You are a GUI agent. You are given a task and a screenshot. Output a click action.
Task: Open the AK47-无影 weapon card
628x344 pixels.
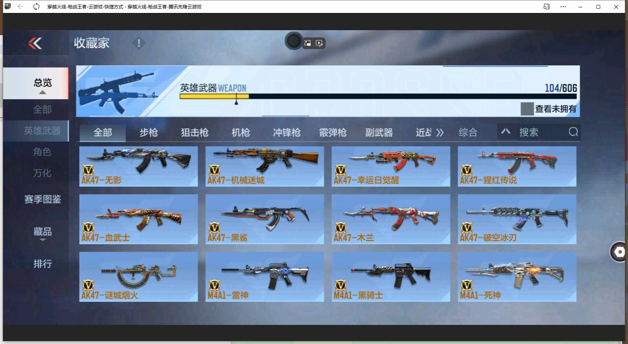click(138, 166)
